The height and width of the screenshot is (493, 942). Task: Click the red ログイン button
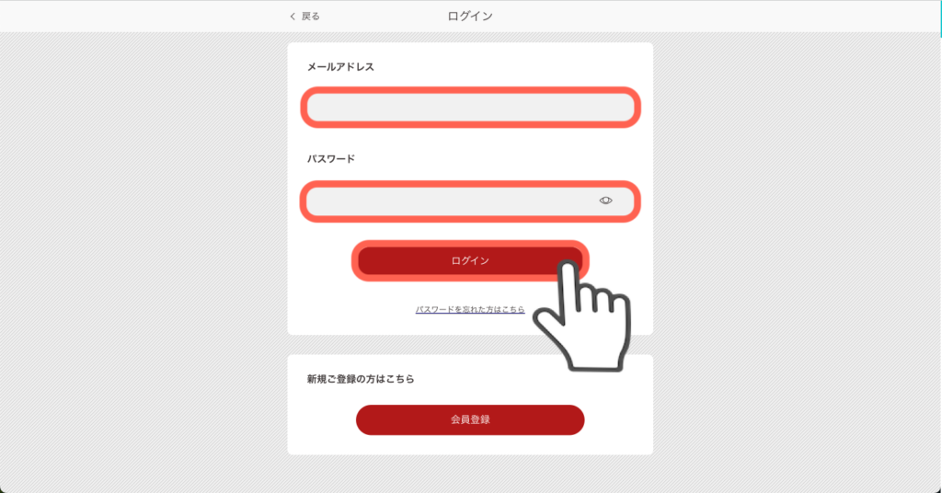[470, 260]
